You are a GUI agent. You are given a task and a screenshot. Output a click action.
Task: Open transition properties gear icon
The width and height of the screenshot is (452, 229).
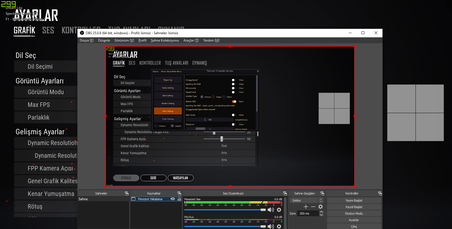click(x=321, y=207)
